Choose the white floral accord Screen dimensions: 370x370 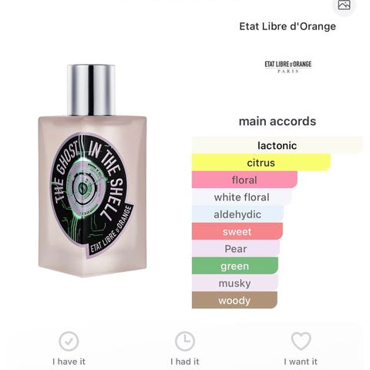pos(242,197)
